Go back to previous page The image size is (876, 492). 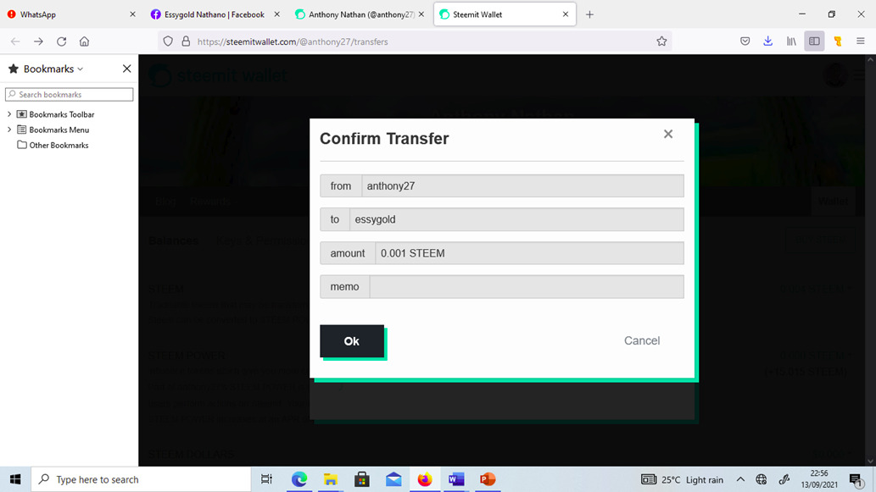click(15, 41)
